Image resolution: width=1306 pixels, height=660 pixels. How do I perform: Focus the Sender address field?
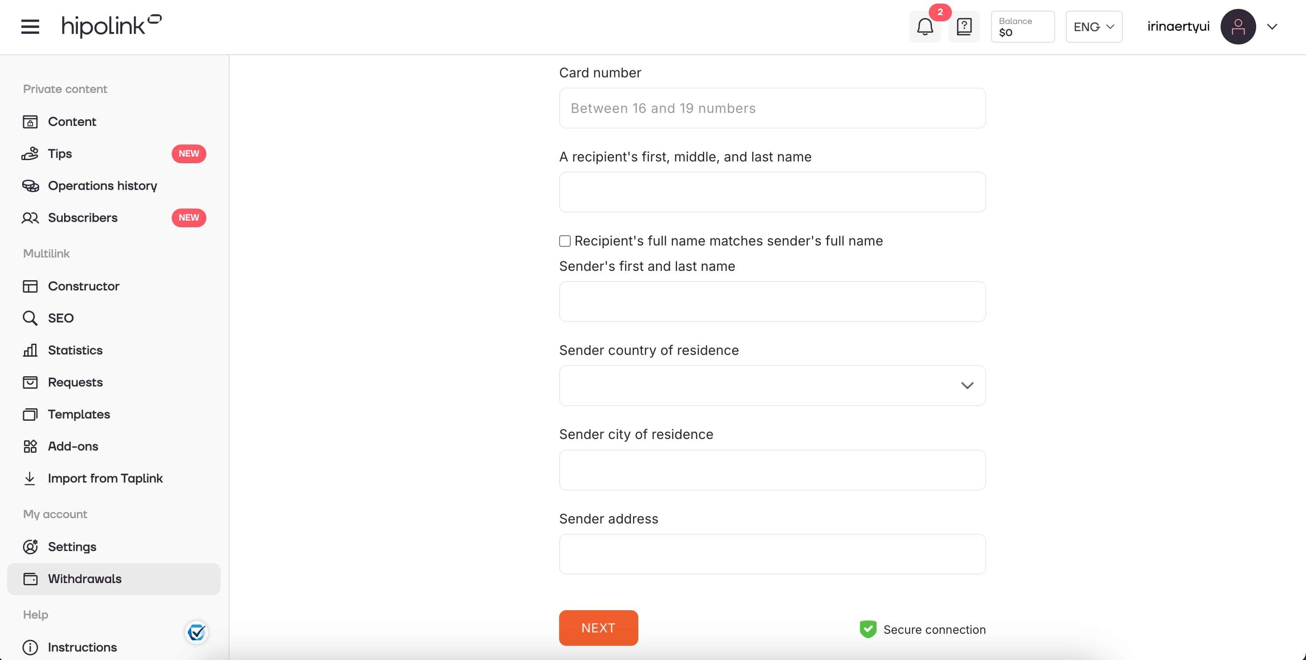pyautogui.click(x=772, y=554)
